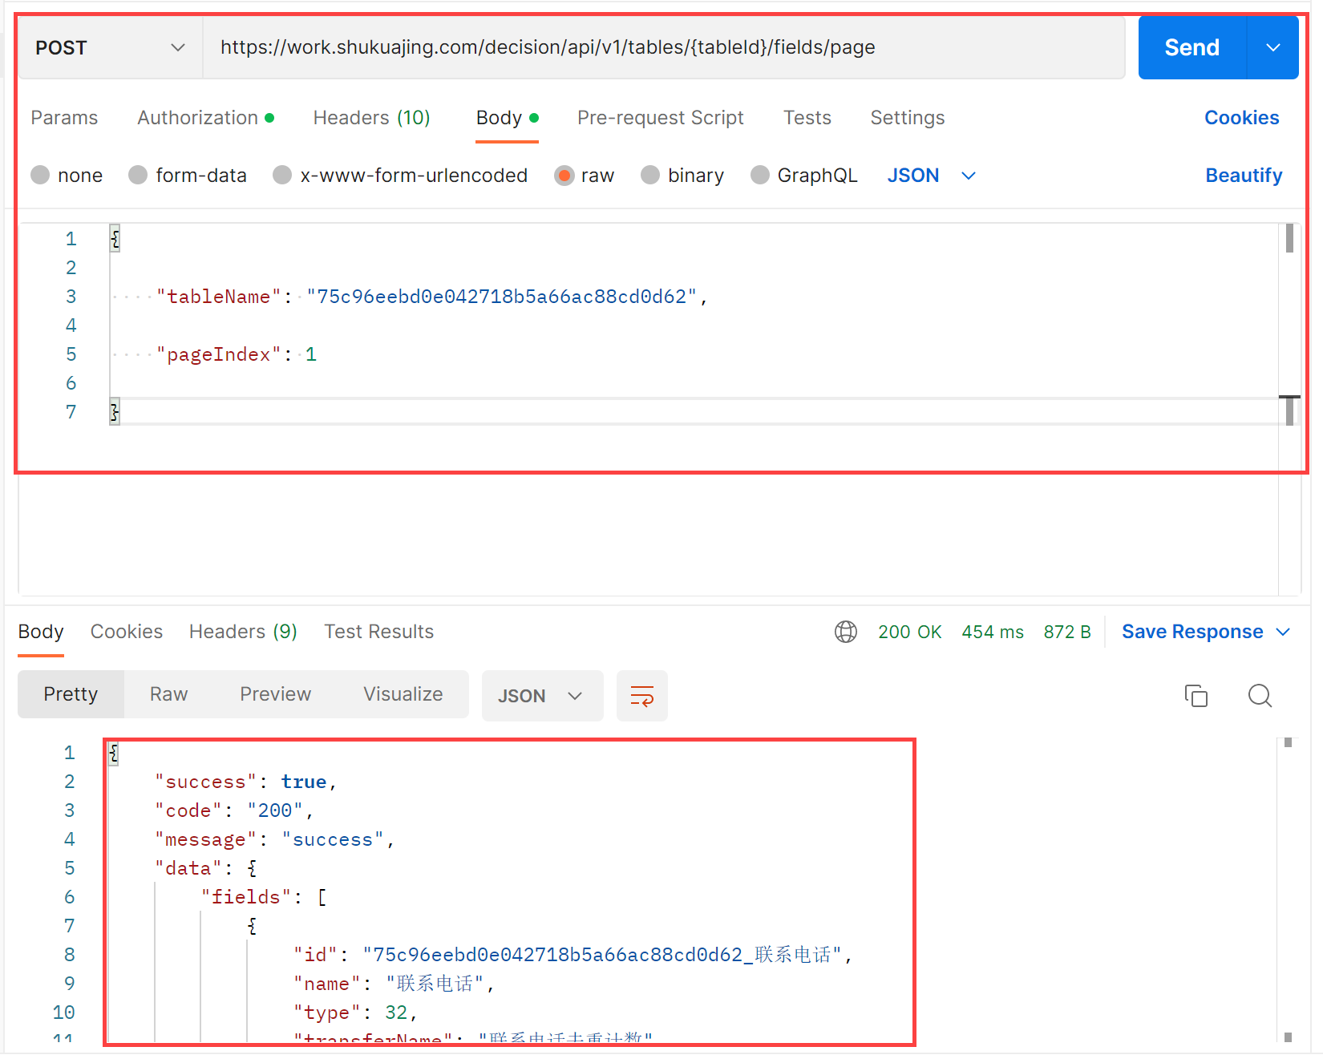This screenshot has height=1059, width=1323.
Task: Choose the GraphQL body type
Action: point(760,176)
